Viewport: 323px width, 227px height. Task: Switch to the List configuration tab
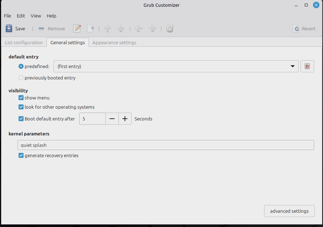click(x=24, y=42)
